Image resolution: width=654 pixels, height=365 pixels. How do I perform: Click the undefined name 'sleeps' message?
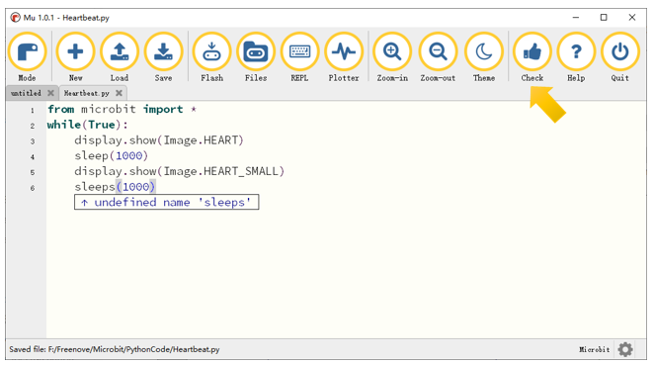tap(167, 202)
